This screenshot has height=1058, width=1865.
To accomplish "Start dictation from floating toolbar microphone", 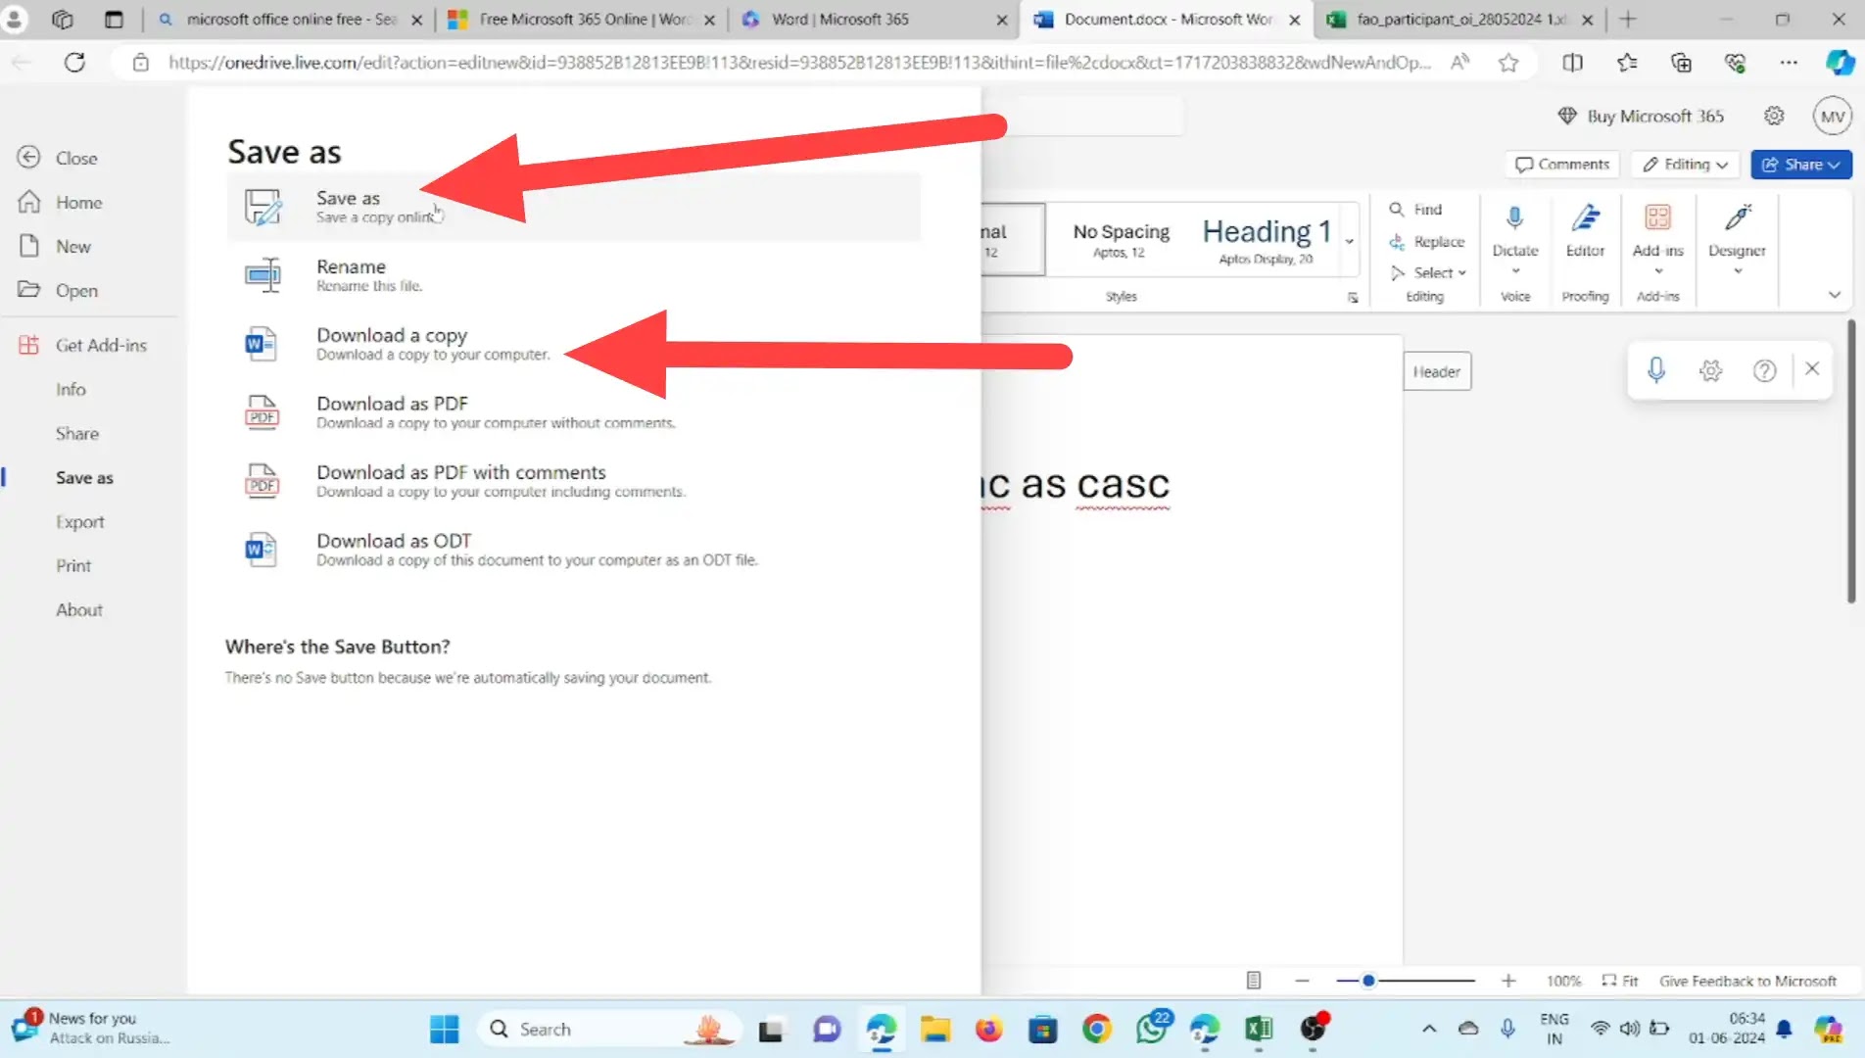I will click(1655, 369).
